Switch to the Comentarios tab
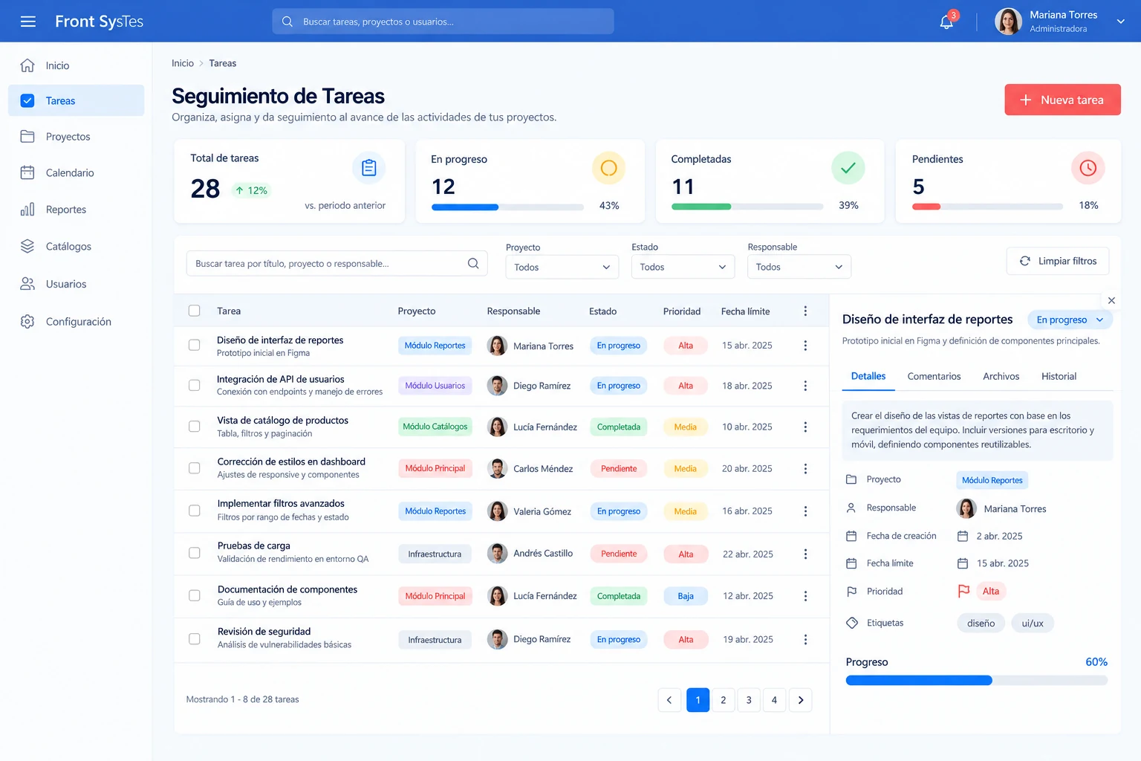This screenshot has height=761, width=1141. coord(934,377)
